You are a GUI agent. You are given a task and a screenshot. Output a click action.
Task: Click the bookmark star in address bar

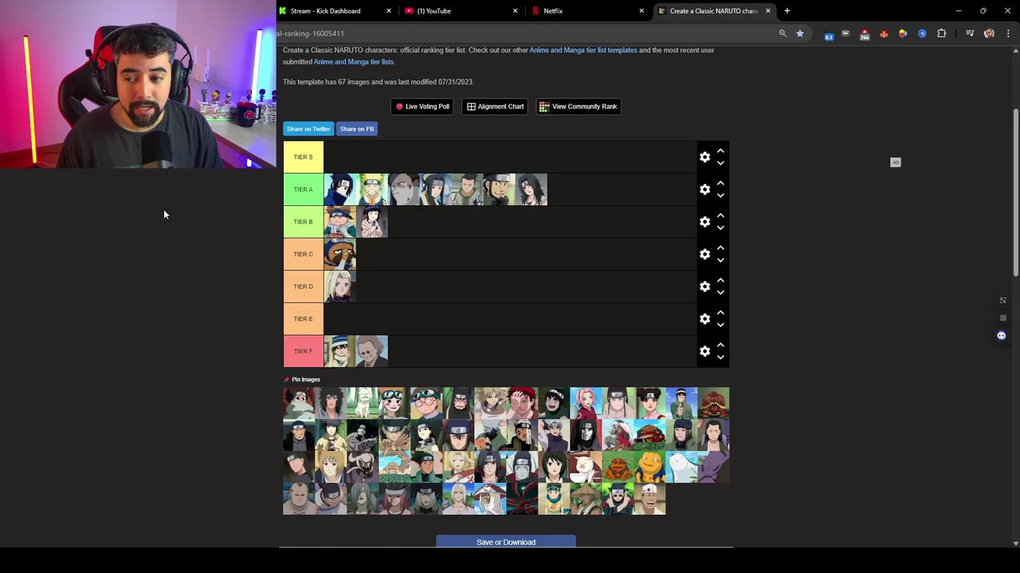(800, 33)
